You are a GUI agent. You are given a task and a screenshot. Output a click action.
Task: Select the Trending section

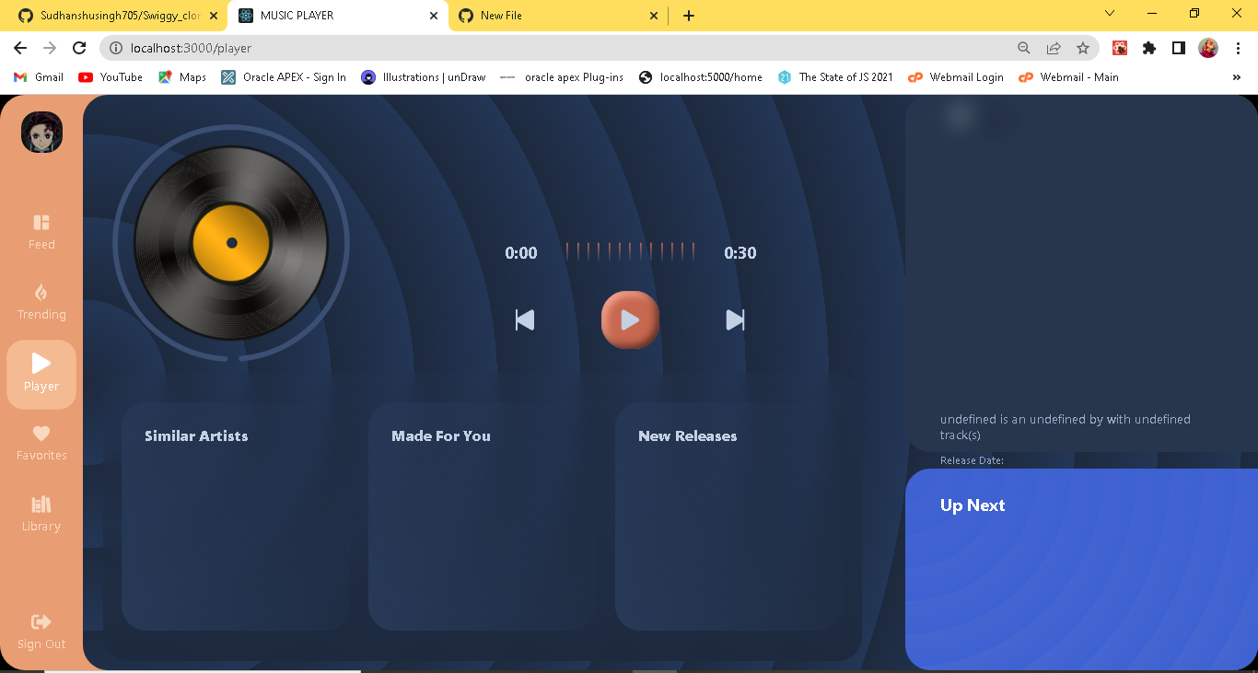(x=41, y=301)
